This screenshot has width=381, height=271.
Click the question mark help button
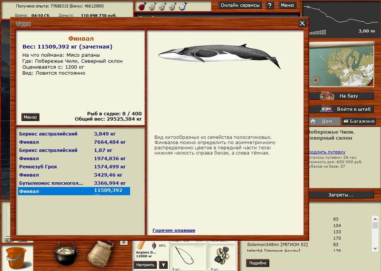pyautogui.click(x=270, y=5)
